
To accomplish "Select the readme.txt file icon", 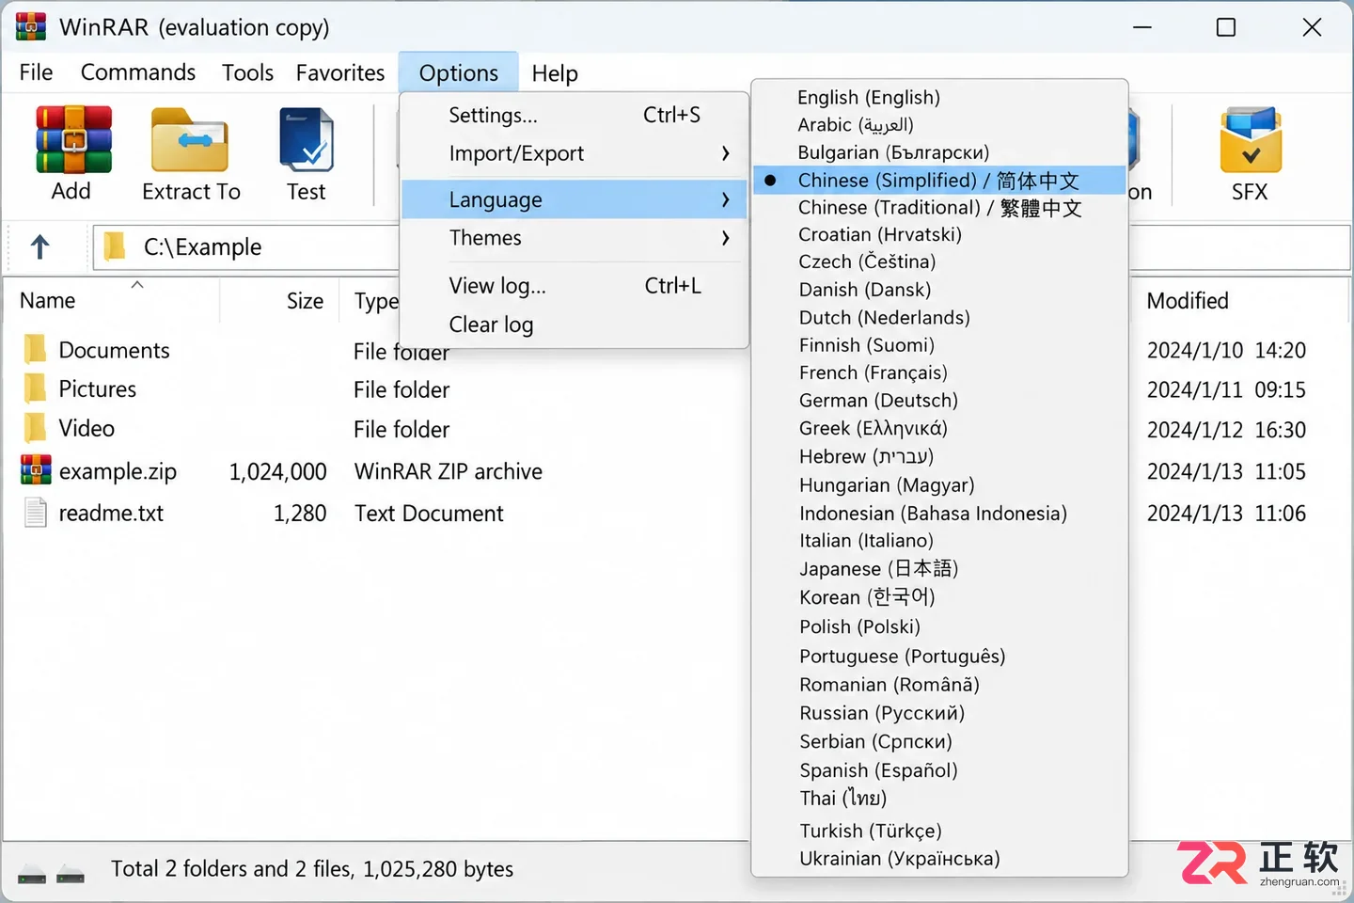I will point(36,513).
